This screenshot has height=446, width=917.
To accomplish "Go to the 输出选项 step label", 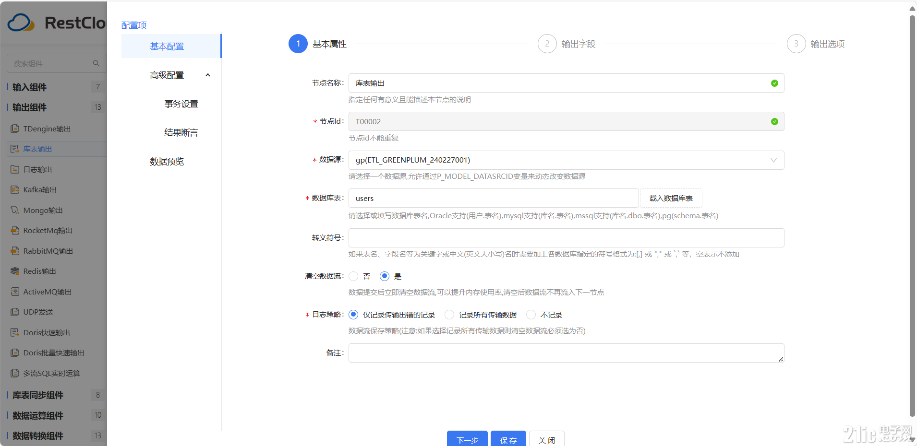I will tap(828, 44).
